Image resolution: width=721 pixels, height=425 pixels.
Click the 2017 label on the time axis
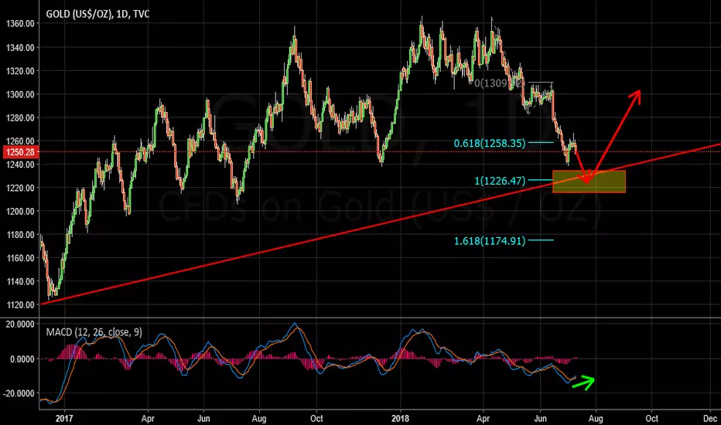point(65,419)
